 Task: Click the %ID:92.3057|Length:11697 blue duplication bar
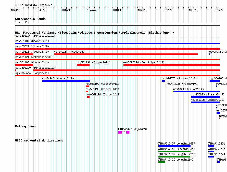click(174, 146)
